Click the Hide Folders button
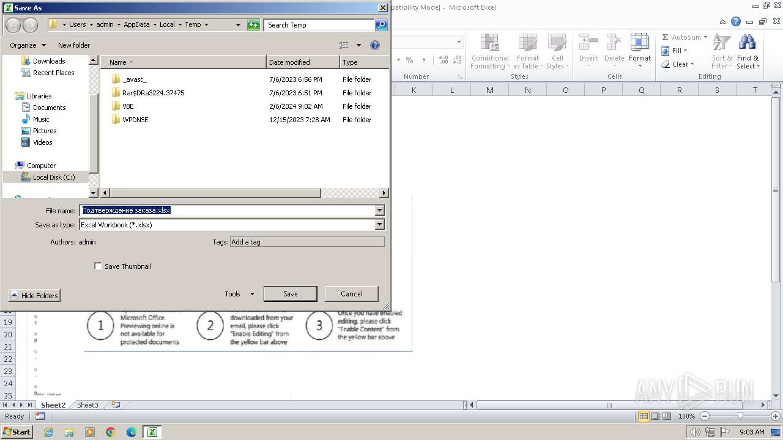This screenshot has height=440, width=783. click(34, 296)
